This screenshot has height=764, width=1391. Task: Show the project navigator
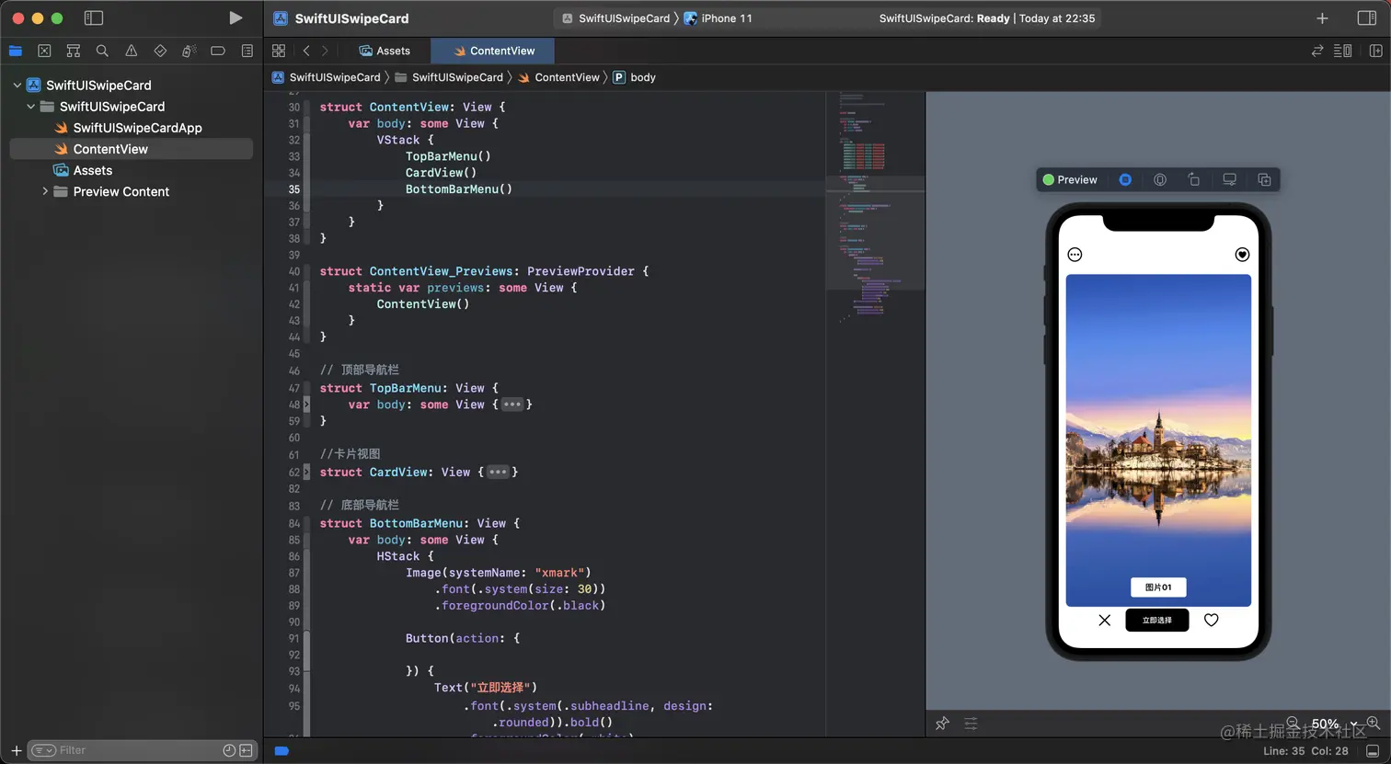click(16, 51)
